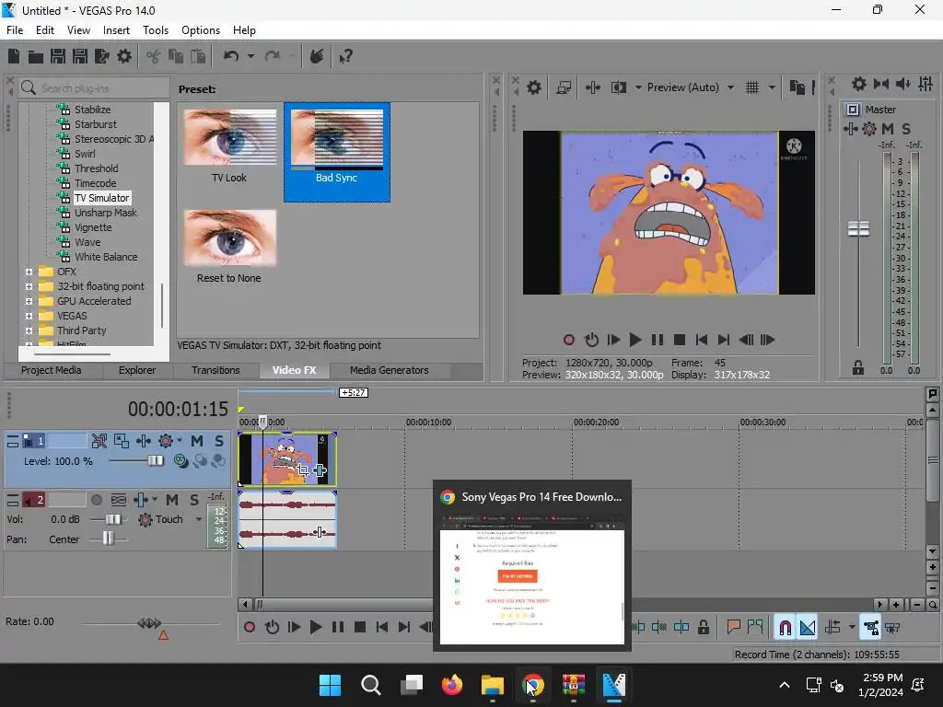Expand the OFX folder
The width and height of the screenshot is (943, 707).
(29, 272)
